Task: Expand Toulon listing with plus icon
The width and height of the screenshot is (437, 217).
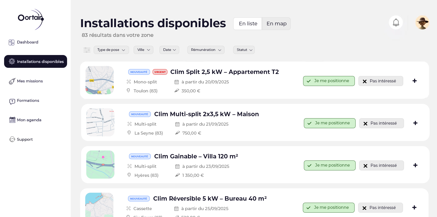Action: pyautogui.click(x=414, y=81)
